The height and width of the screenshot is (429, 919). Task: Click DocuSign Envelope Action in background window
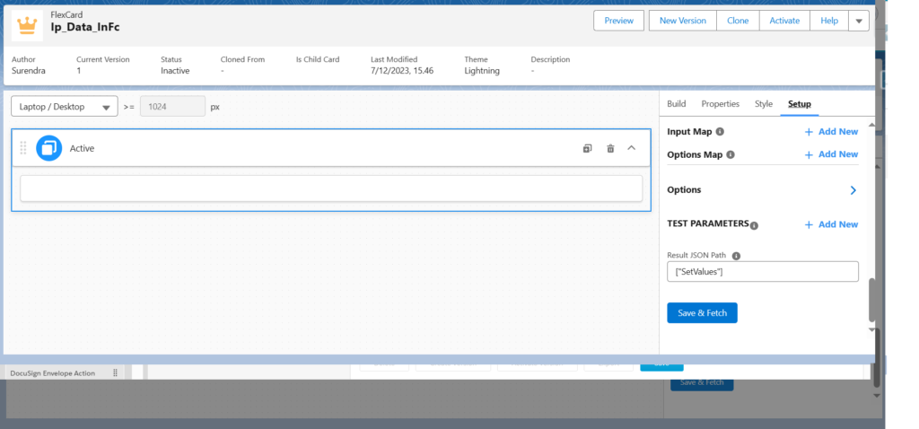click(52, 373)
